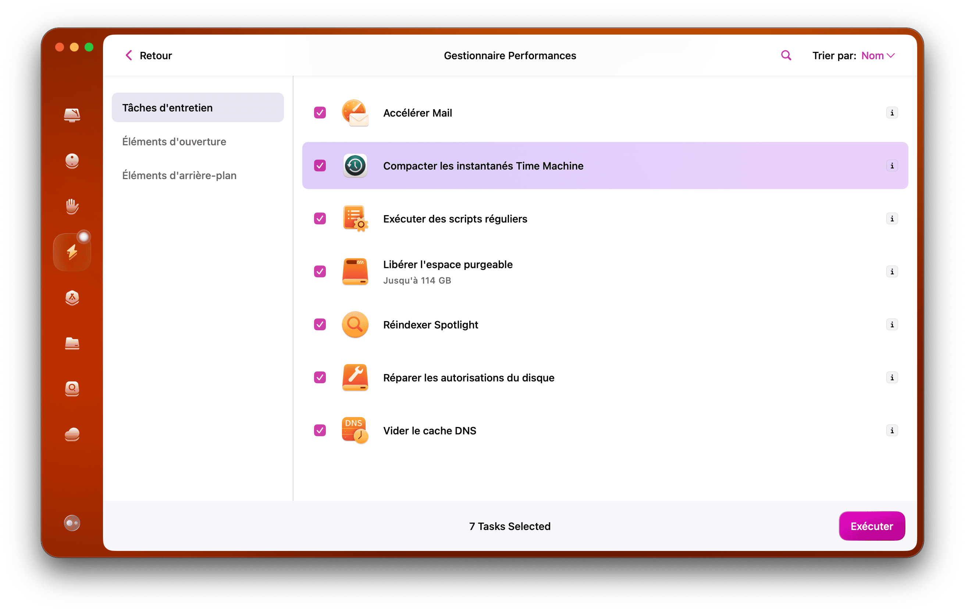965x612 pixels.
Task: Uncheck Compacter les instantanés Time Machine
Action: tap(319, 166)
